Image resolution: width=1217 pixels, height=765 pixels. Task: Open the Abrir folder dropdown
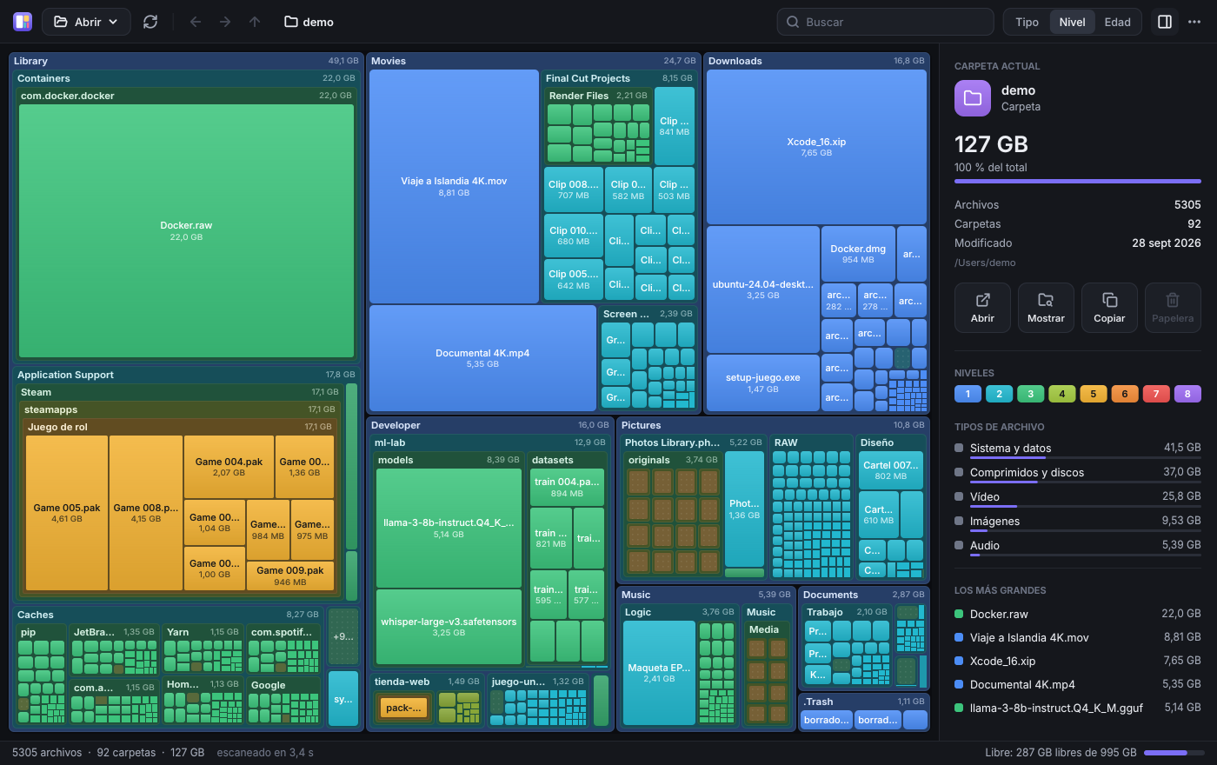[86, 22]
